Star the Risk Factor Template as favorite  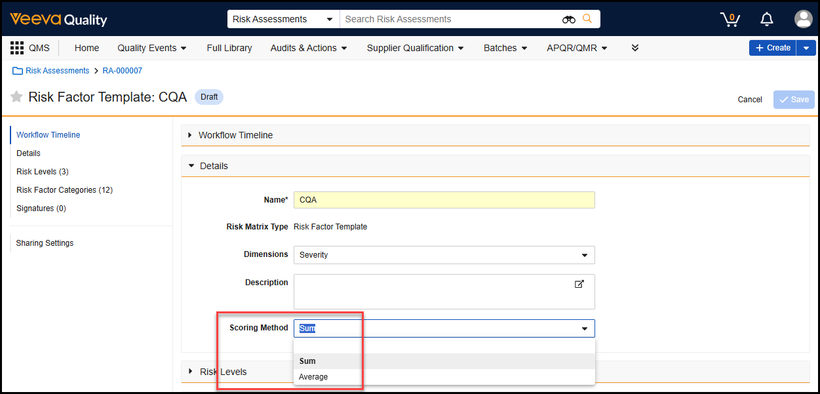pos(16,97)
